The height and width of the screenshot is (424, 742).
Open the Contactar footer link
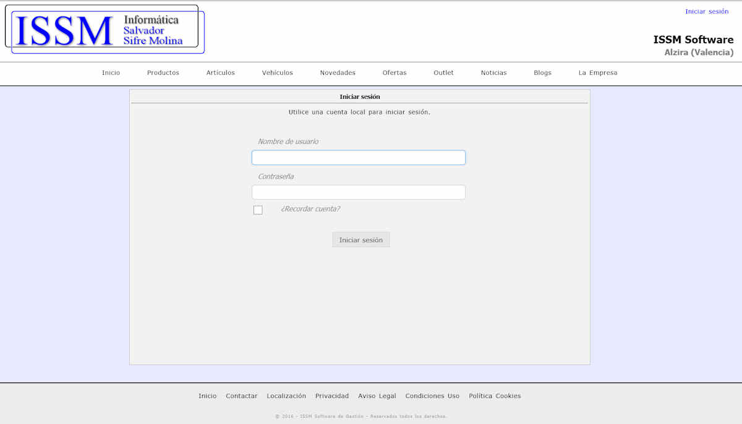[x=241, y=396]
